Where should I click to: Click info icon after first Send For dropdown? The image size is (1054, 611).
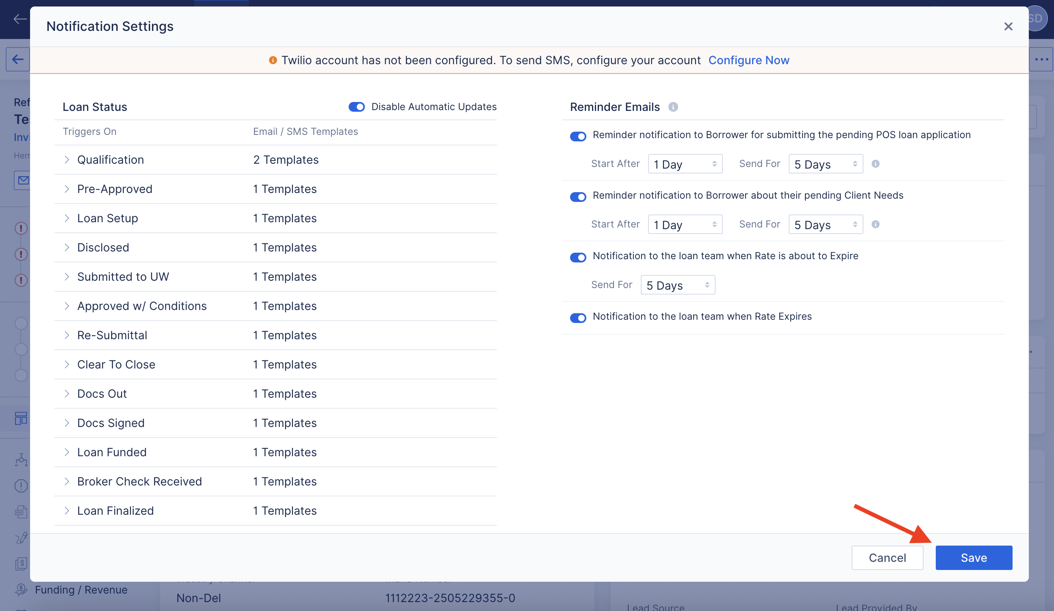click(875, 164)
